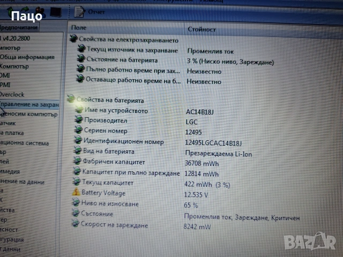The height and width of the screenshot is (257, 343).
Task: Click icon beside Ниво на износване
Action: coord(76,202)
